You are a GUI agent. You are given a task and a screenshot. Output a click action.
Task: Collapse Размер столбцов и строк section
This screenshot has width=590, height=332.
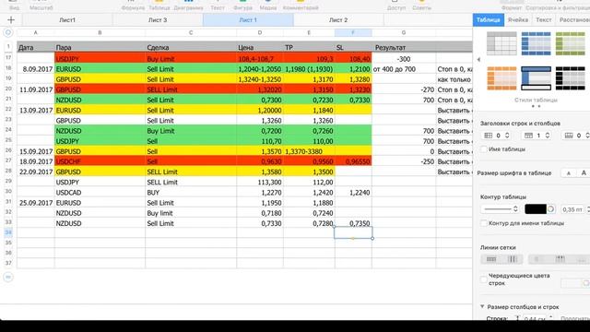click(482, 307)
